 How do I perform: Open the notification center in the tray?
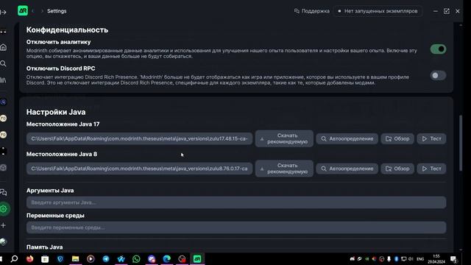coord(453,259)
